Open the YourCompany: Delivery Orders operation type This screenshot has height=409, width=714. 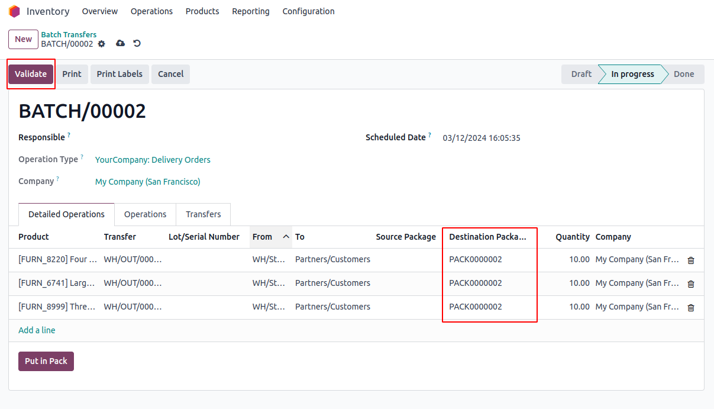[153, 160]
